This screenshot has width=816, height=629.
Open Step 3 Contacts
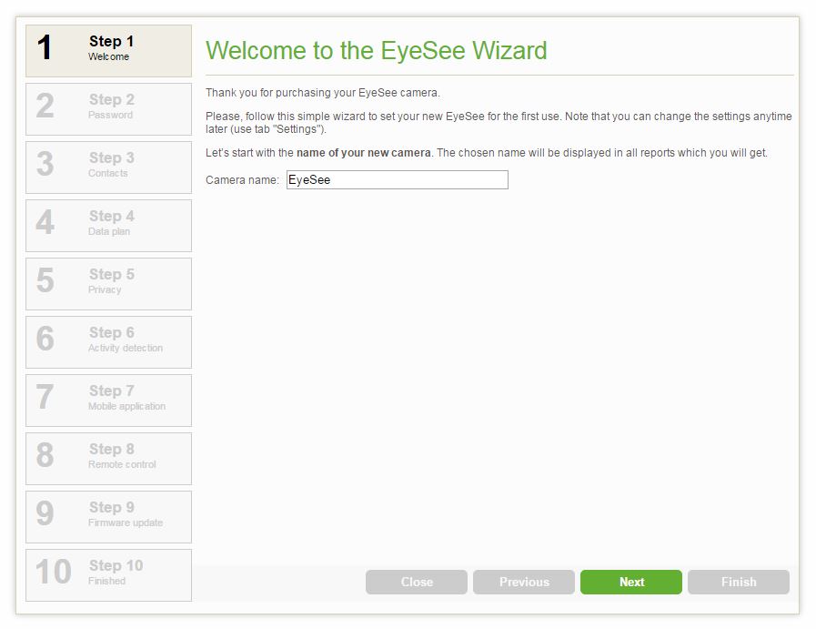coord(108,167)
